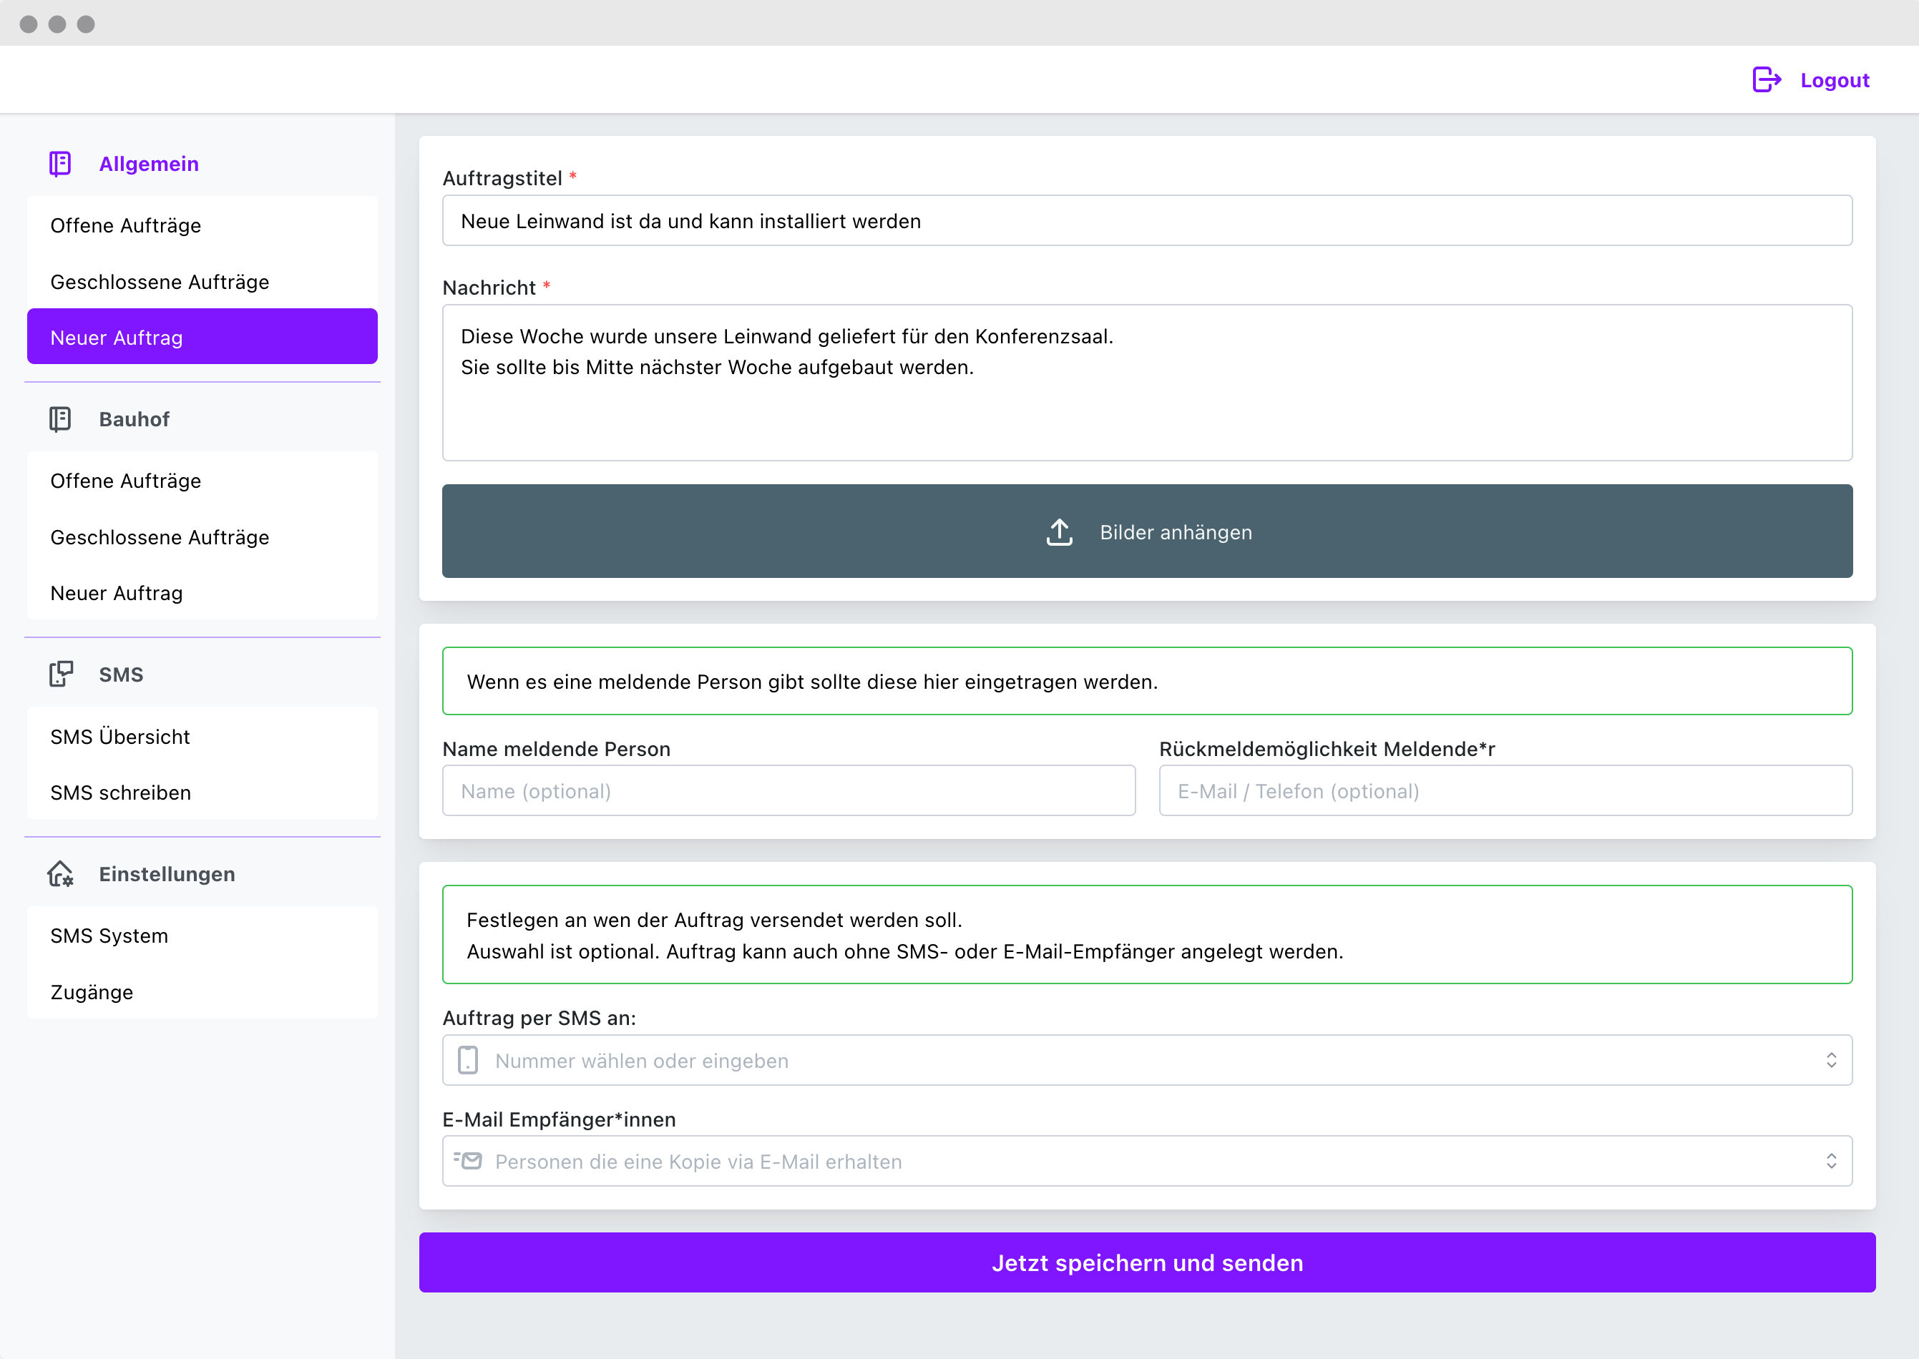Click the Bauhof notebook icon

coord(60,419)
